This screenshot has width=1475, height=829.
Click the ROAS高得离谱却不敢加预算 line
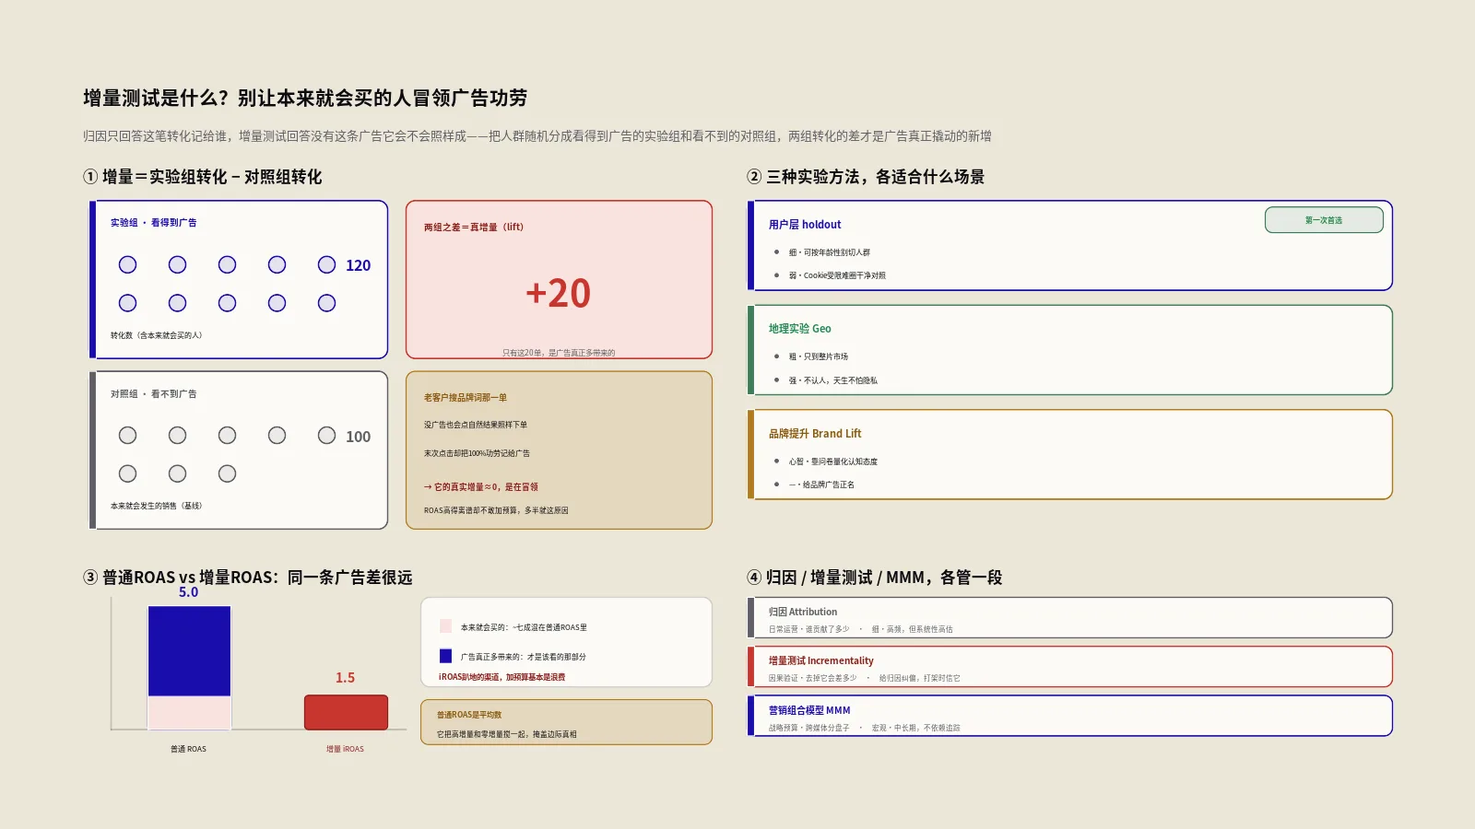point(496,510)
